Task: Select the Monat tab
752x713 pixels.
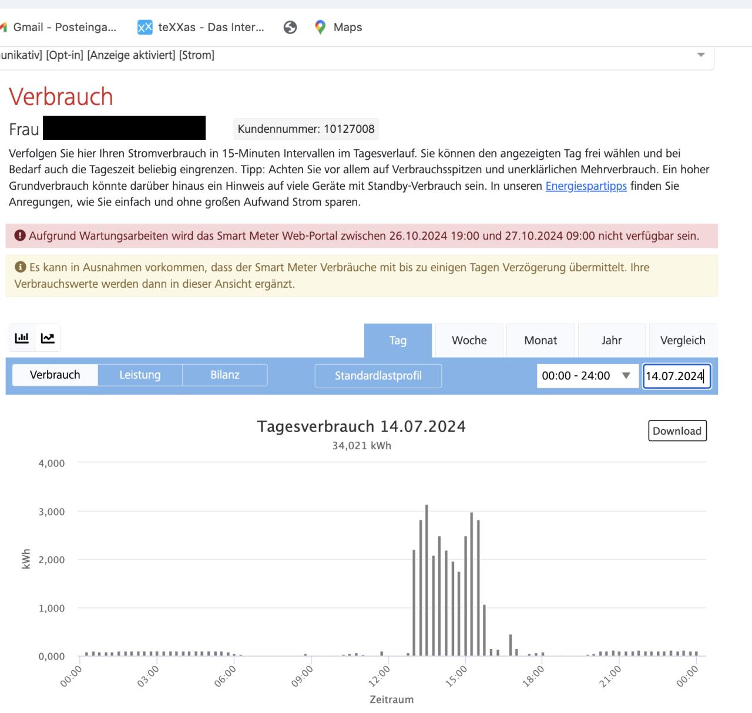Action: tap(540, 341)
